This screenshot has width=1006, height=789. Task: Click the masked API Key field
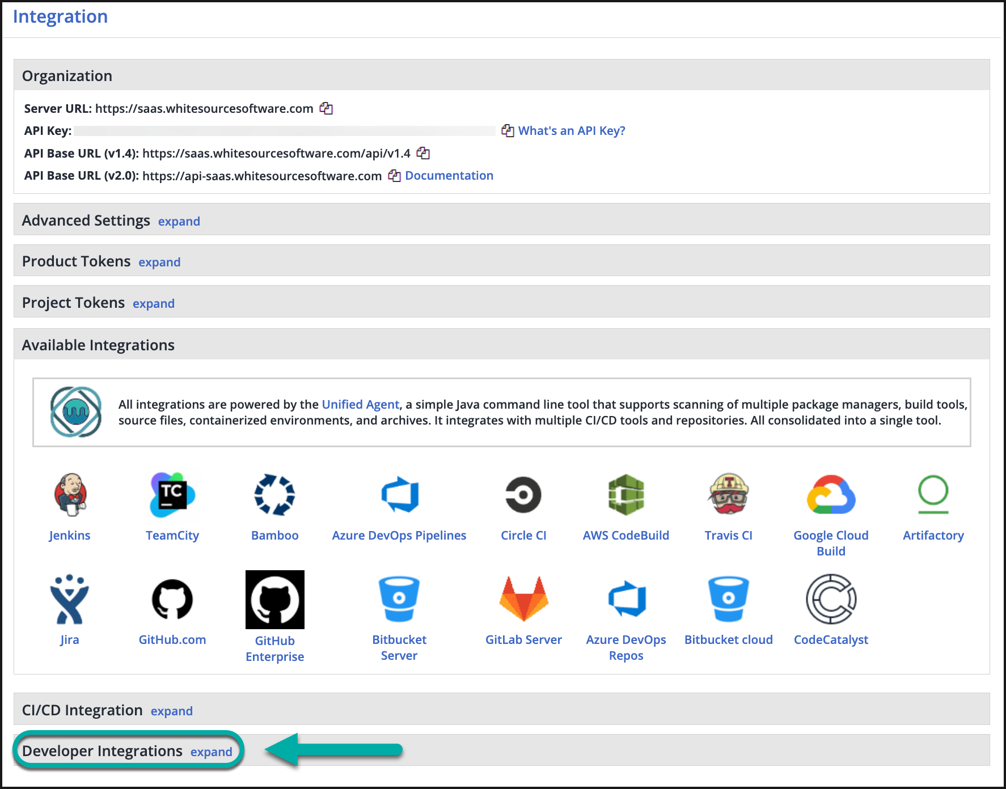(284, 130)
